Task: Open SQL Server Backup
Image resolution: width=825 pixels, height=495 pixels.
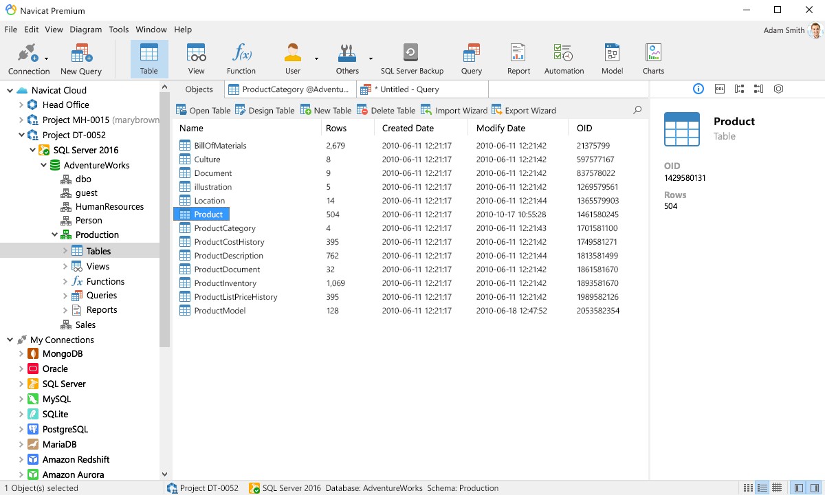Action: pyautogui.click(x=412, y=59)
